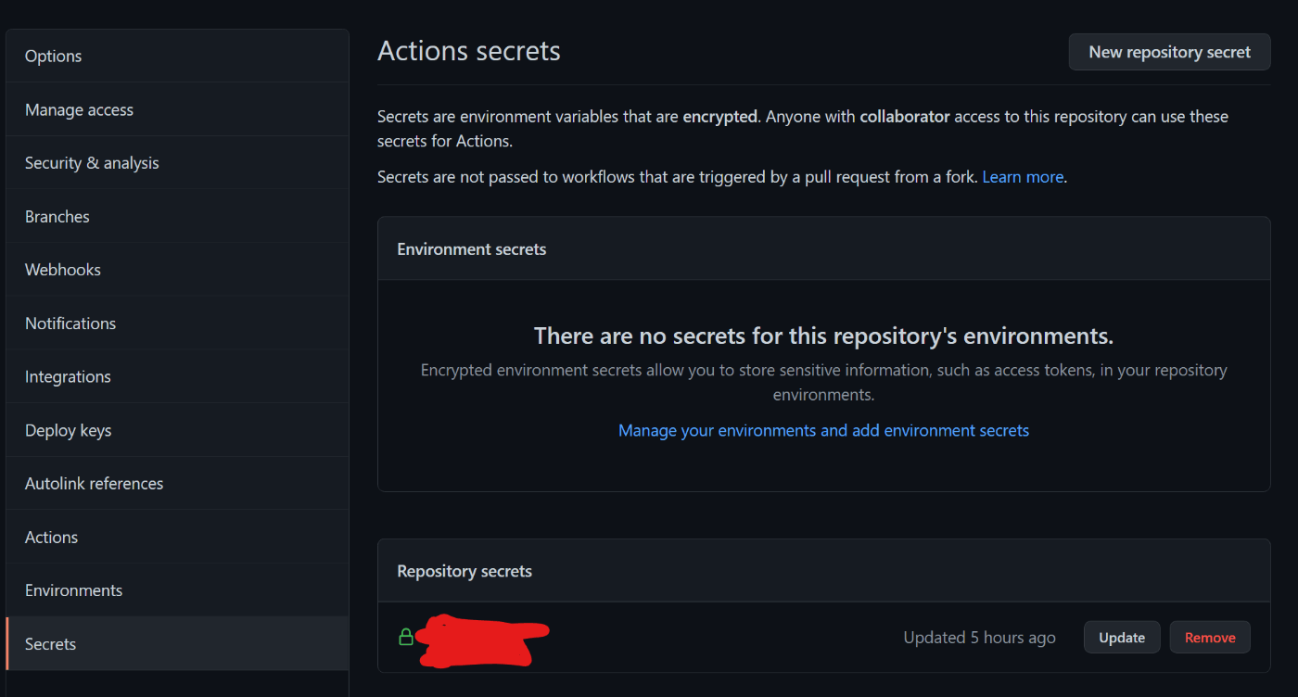The height and width of the screenshot is (697, 1298).
Task: Select the Secrets sidebar item
Action: pyautogui.click(x=177, y=644)
